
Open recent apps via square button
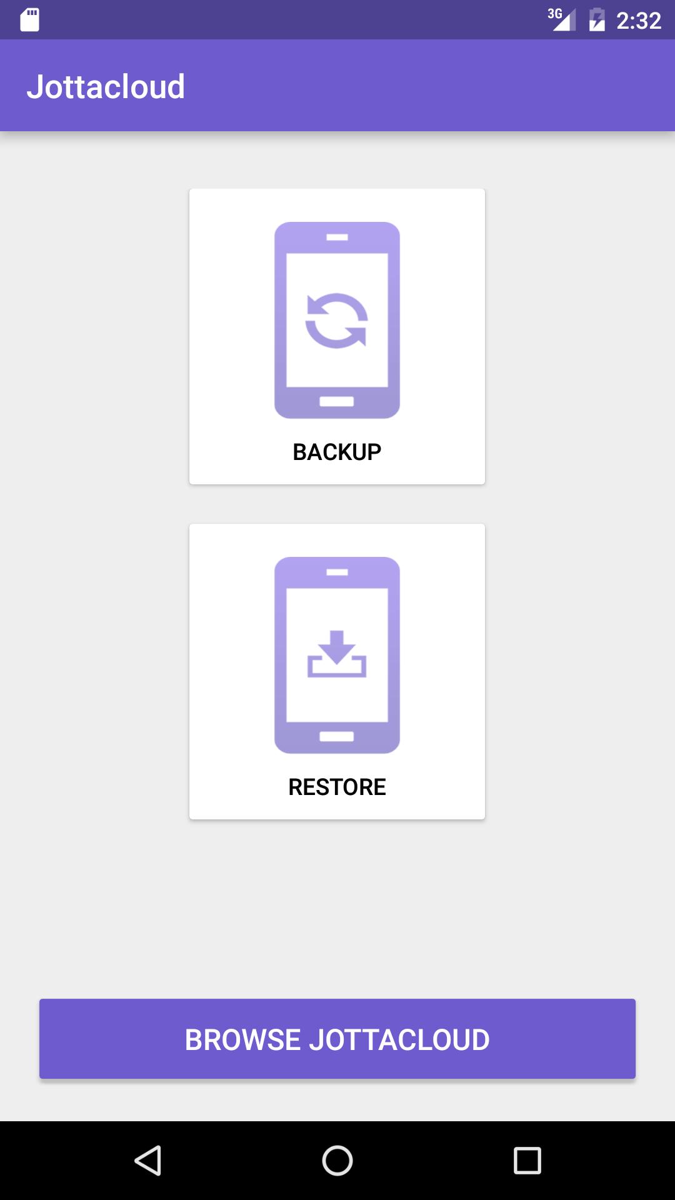tap(527, 1161)
